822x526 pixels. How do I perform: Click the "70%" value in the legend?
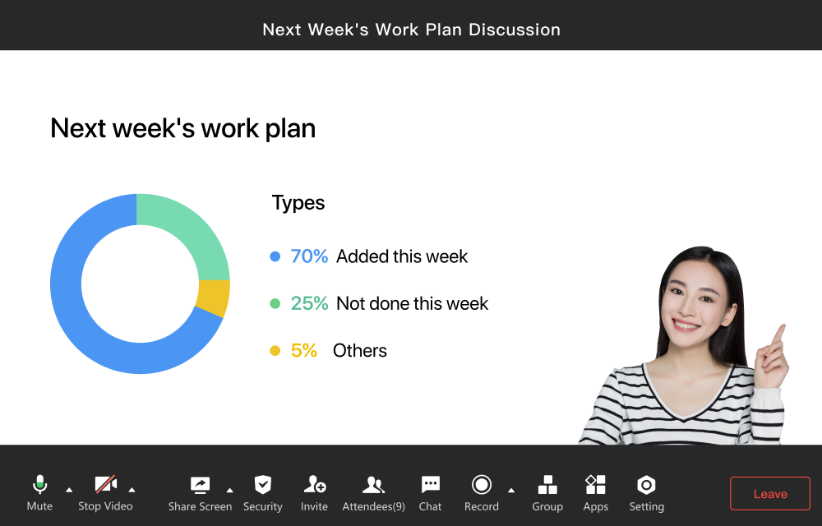[309, 256]
